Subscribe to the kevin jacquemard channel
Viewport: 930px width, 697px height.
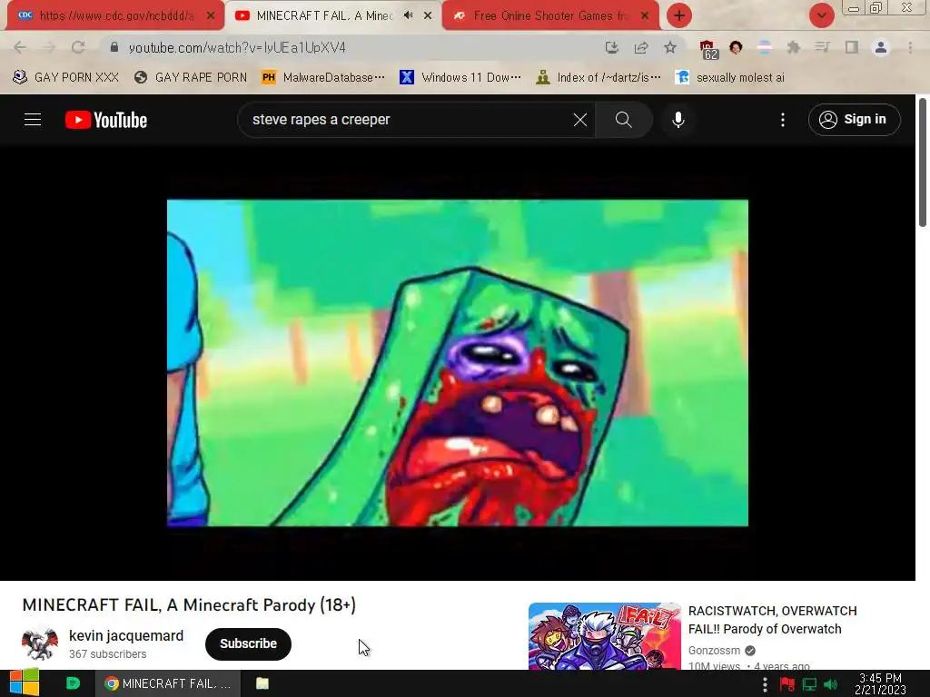pyautogui.click(x=248, y=643)
